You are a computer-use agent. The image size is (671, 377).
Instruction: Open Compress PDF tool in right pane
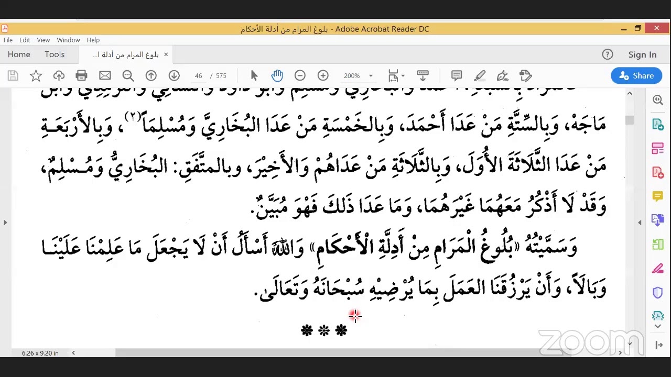click(658, 315)
